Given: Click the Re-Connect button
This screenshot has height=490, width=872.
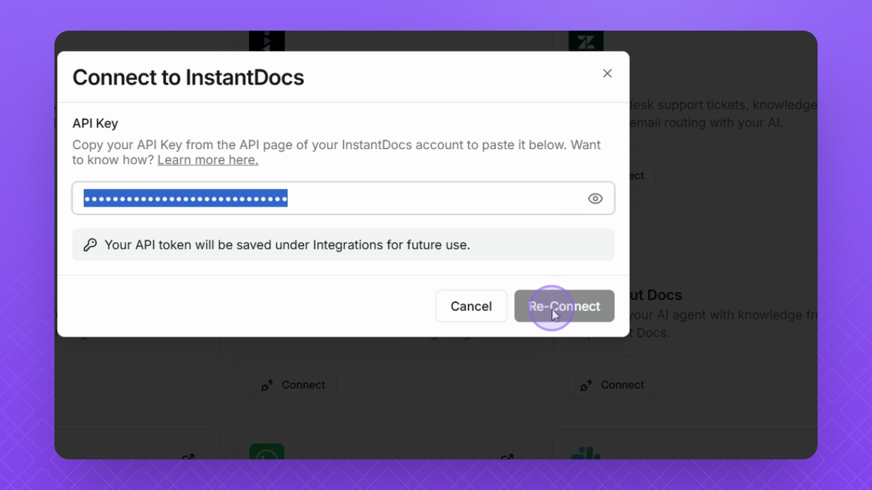Looking at the screenshot, I should point(565,306).
